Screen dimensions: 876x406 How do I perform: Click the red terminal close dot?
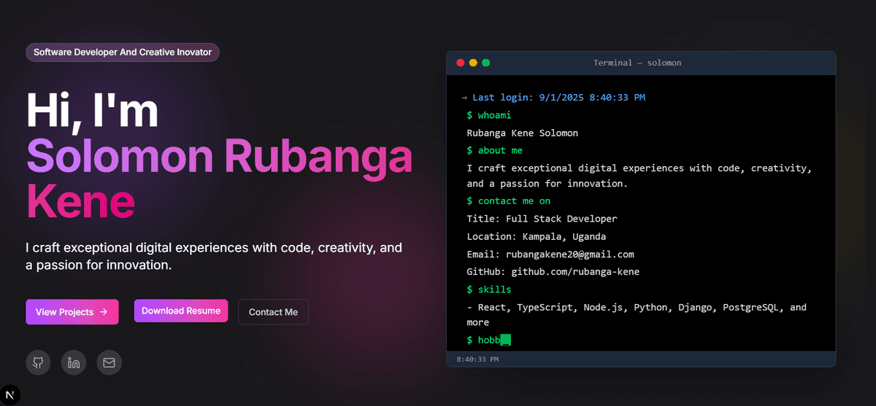click(460, 63)
